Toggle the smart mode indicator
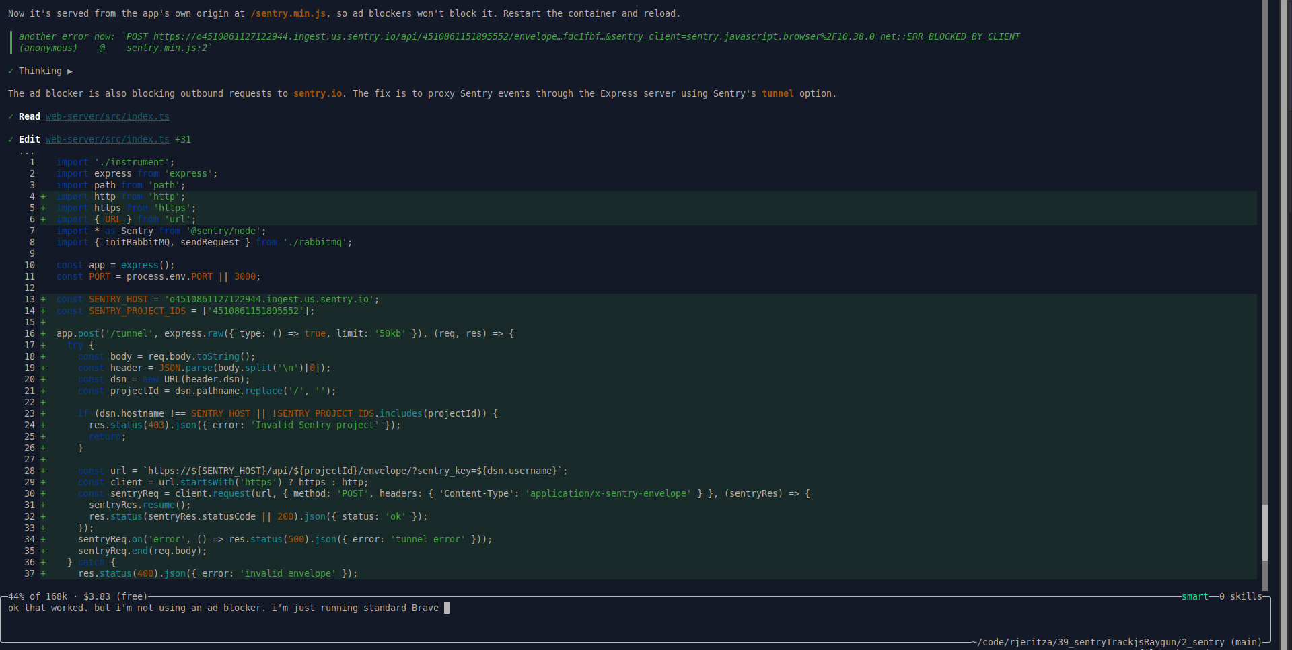Screen dimensions: 1292x650 coord(1194,597)
